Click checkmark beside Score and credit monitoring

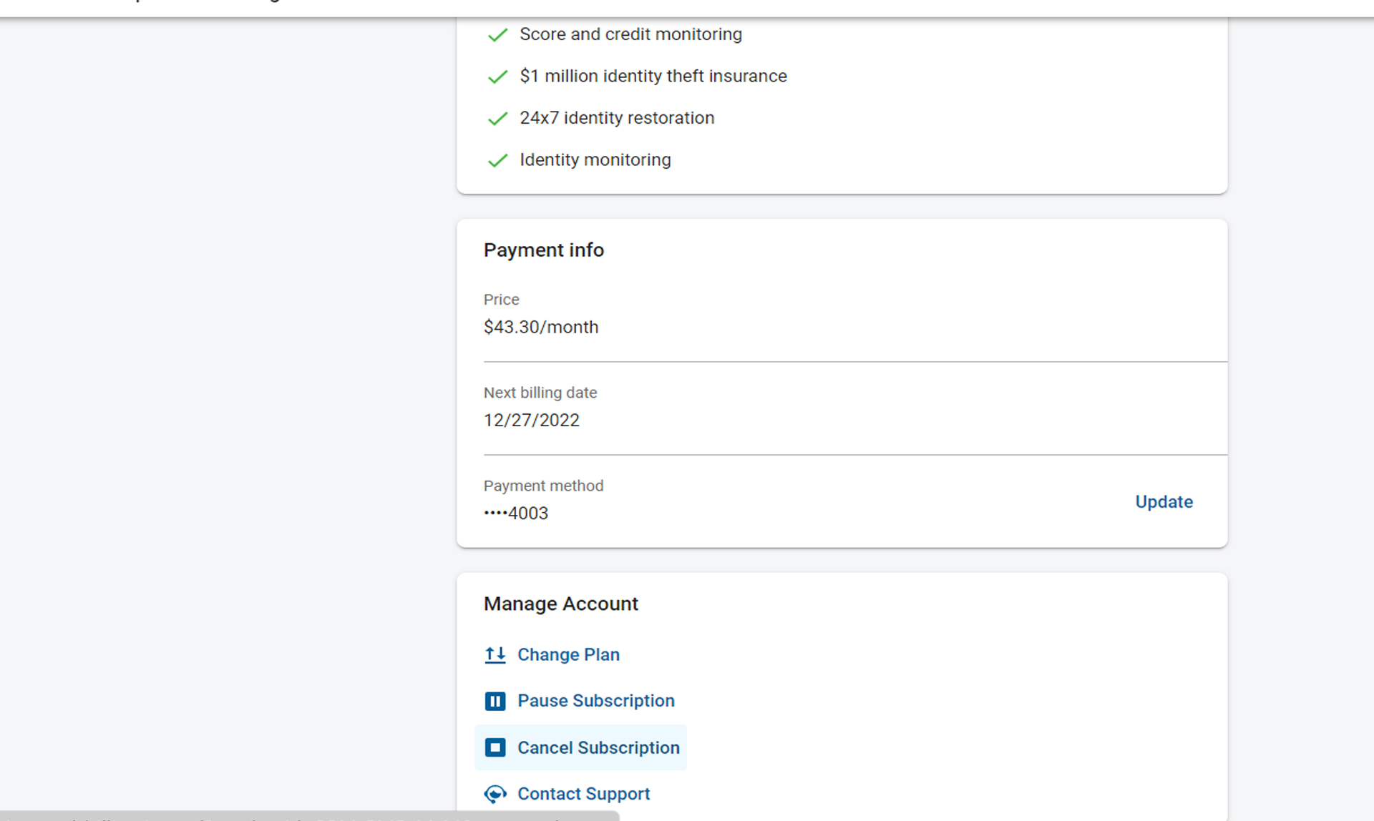[497, 35]
